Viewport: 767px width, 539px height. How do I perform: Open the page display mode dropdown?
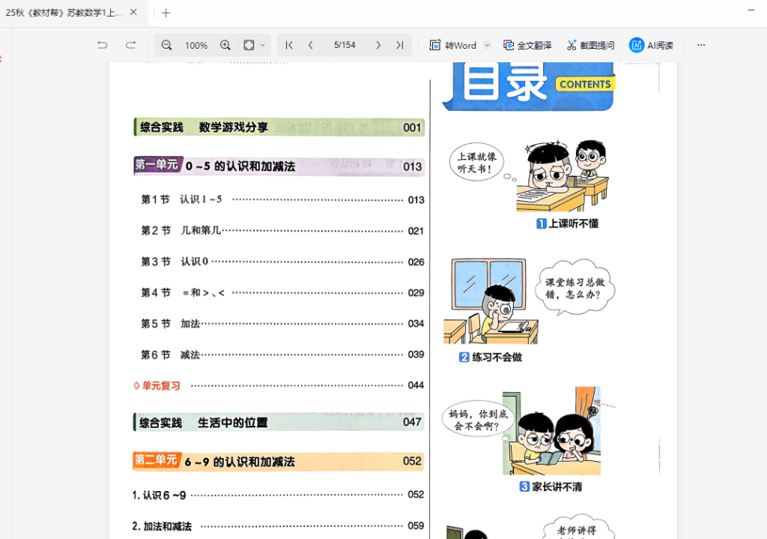(262, 45)
